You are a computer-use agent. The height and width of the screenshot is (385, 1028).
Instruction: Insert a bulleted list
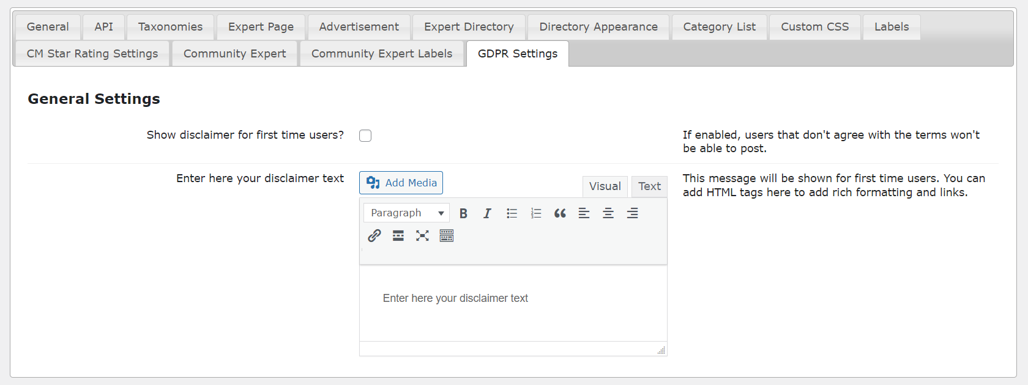512,213
